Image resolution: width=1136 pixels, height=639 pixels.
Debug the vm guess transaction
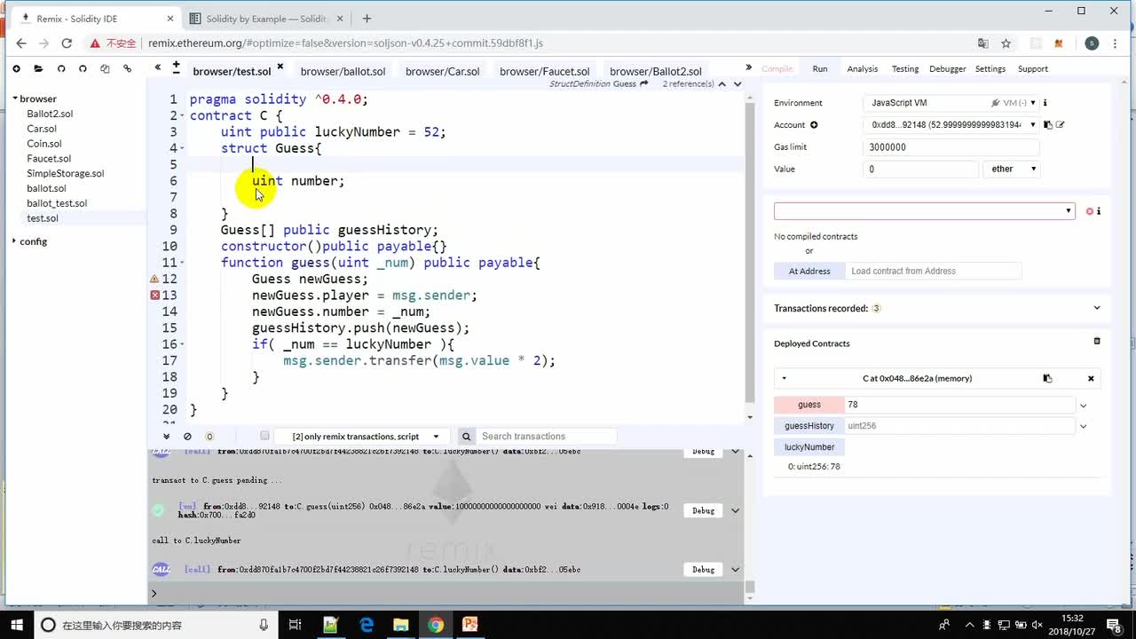[704, 510]
